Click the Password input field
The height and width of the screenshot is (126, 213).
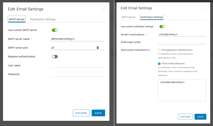pos(77,74)
